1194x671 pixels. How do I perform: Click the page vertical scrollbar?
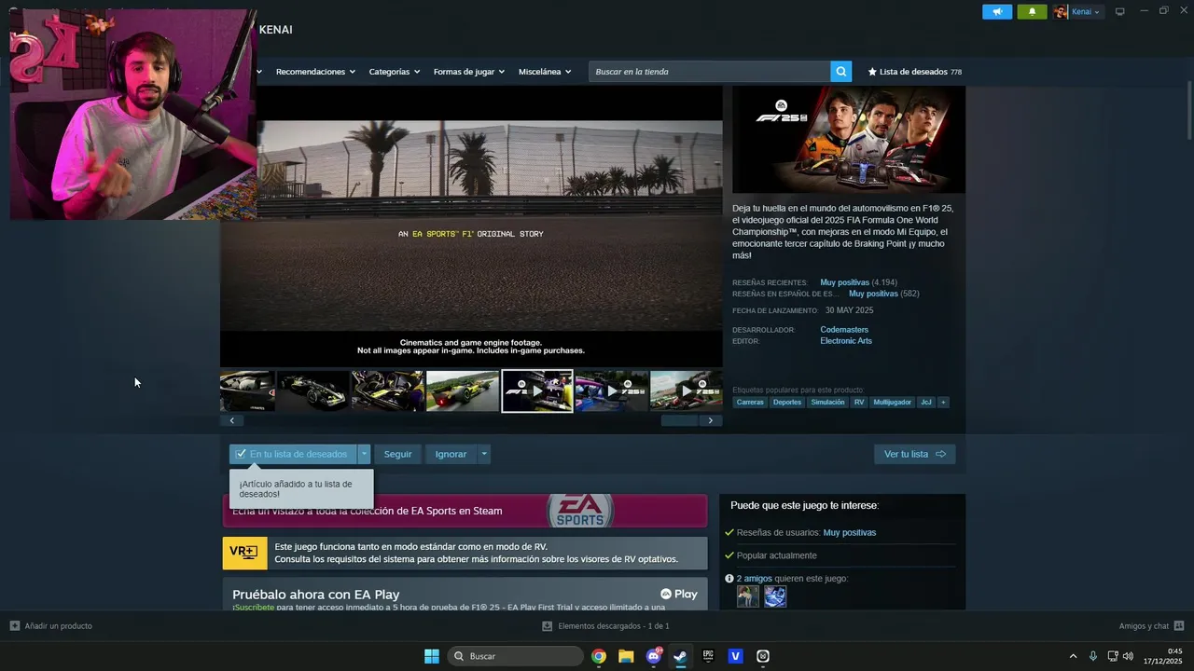[x=1188, y=112]
